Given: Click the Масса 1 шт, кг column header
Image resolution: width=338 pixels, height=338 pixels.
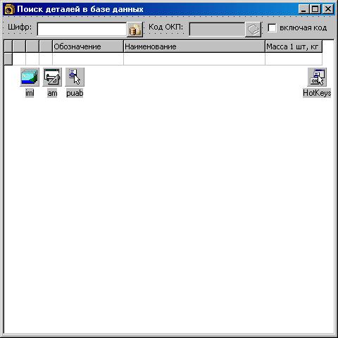Looking at the screenshot, I should [294, 46].
